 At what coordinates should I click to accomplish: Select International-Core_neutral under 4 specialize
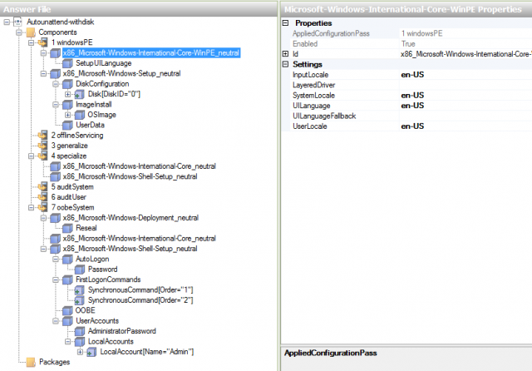click(139, 166)
